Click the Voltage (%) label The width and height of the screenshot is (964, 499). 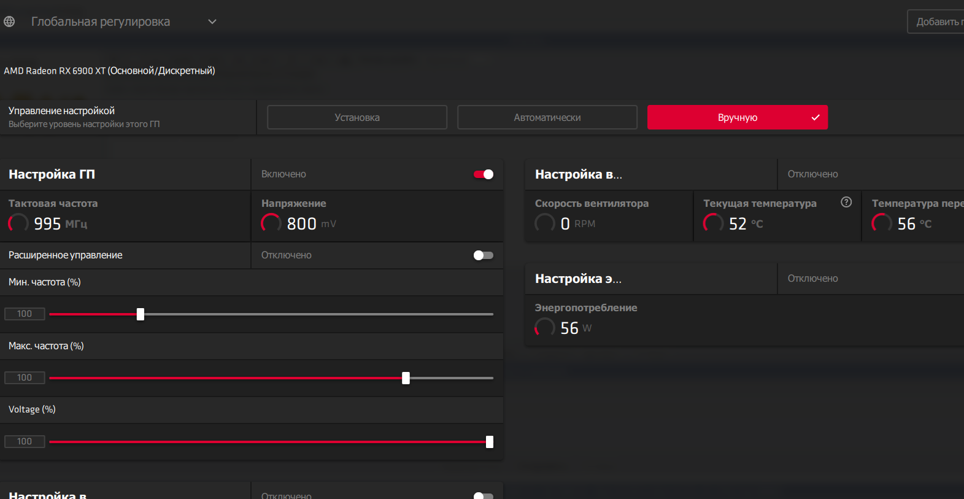pyautogui.click(x=32, y=409)
